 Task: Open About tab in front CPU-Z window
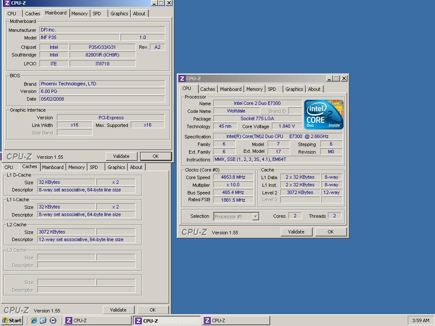[x=314, y=89]
